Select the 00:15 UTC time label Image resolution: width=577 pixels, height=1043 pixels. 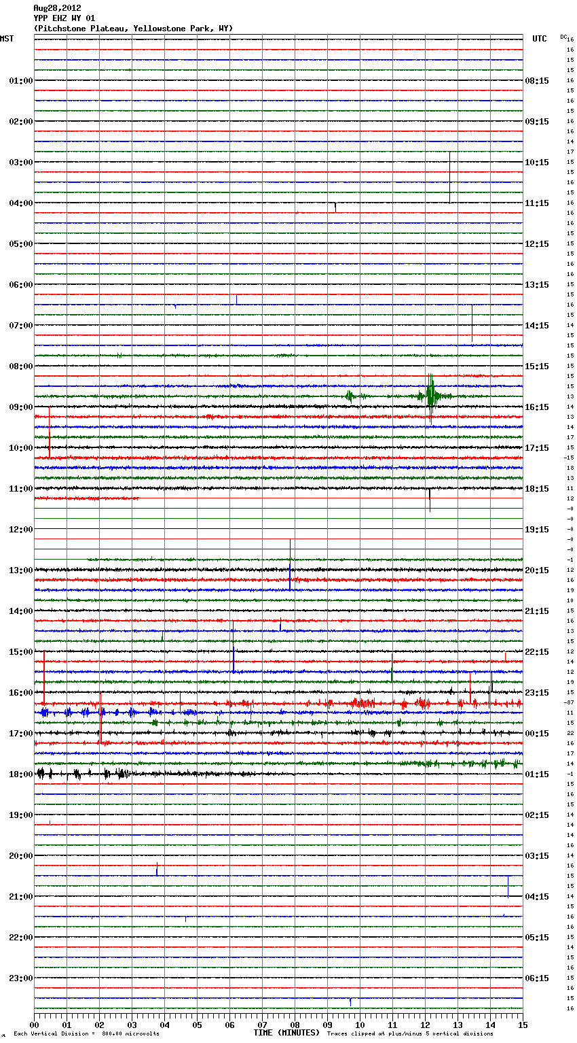(x=537, y=734)
